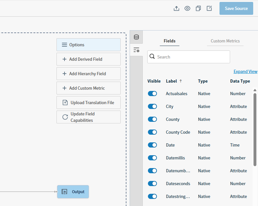This screenshot has height=206, width=258.
Task: Click the fields list scrollbar thumb
Action: (x=255, y=130)
